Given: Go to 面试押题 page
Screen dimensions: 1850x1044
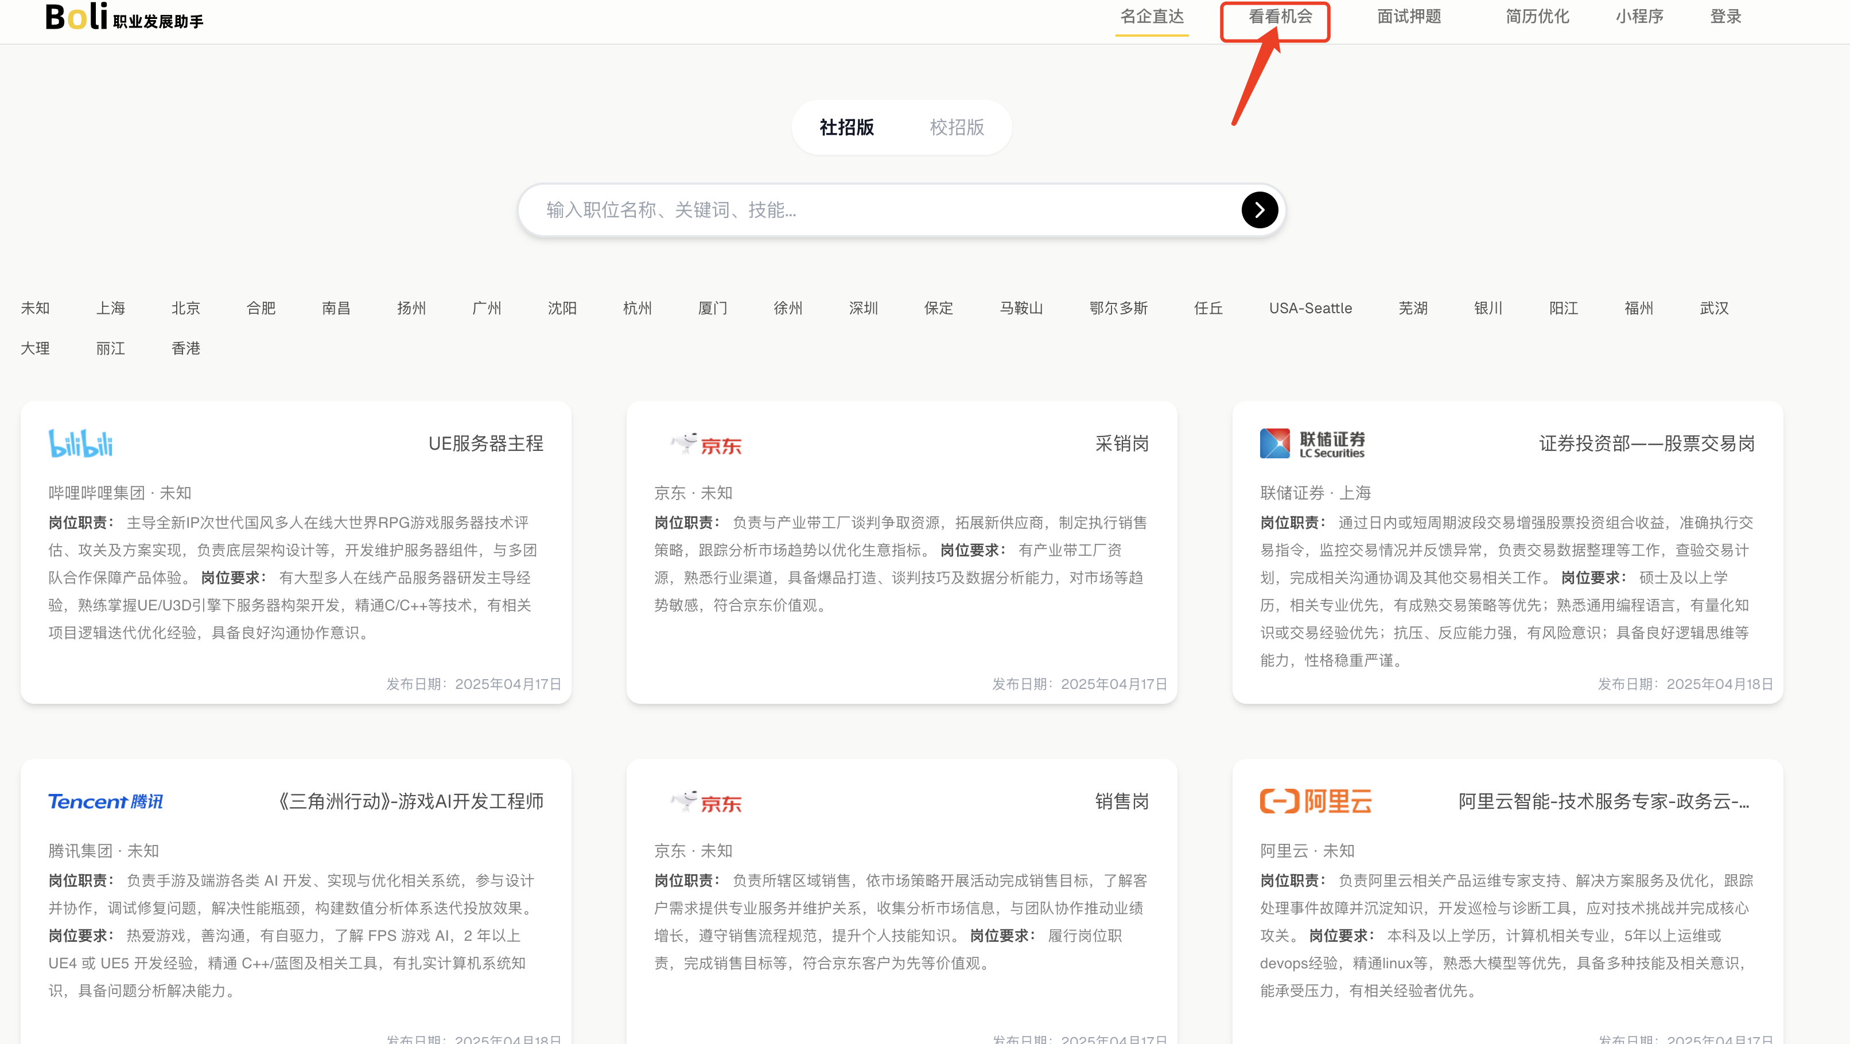Looking at the screenshot, I should tap(1409, 17).
